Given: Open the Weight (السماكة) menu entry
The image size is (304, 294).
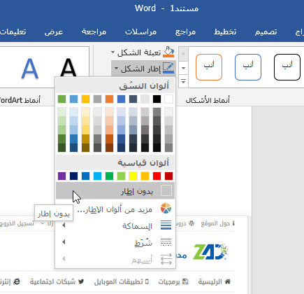Looking at the screenshot, I should coord(115,225).
